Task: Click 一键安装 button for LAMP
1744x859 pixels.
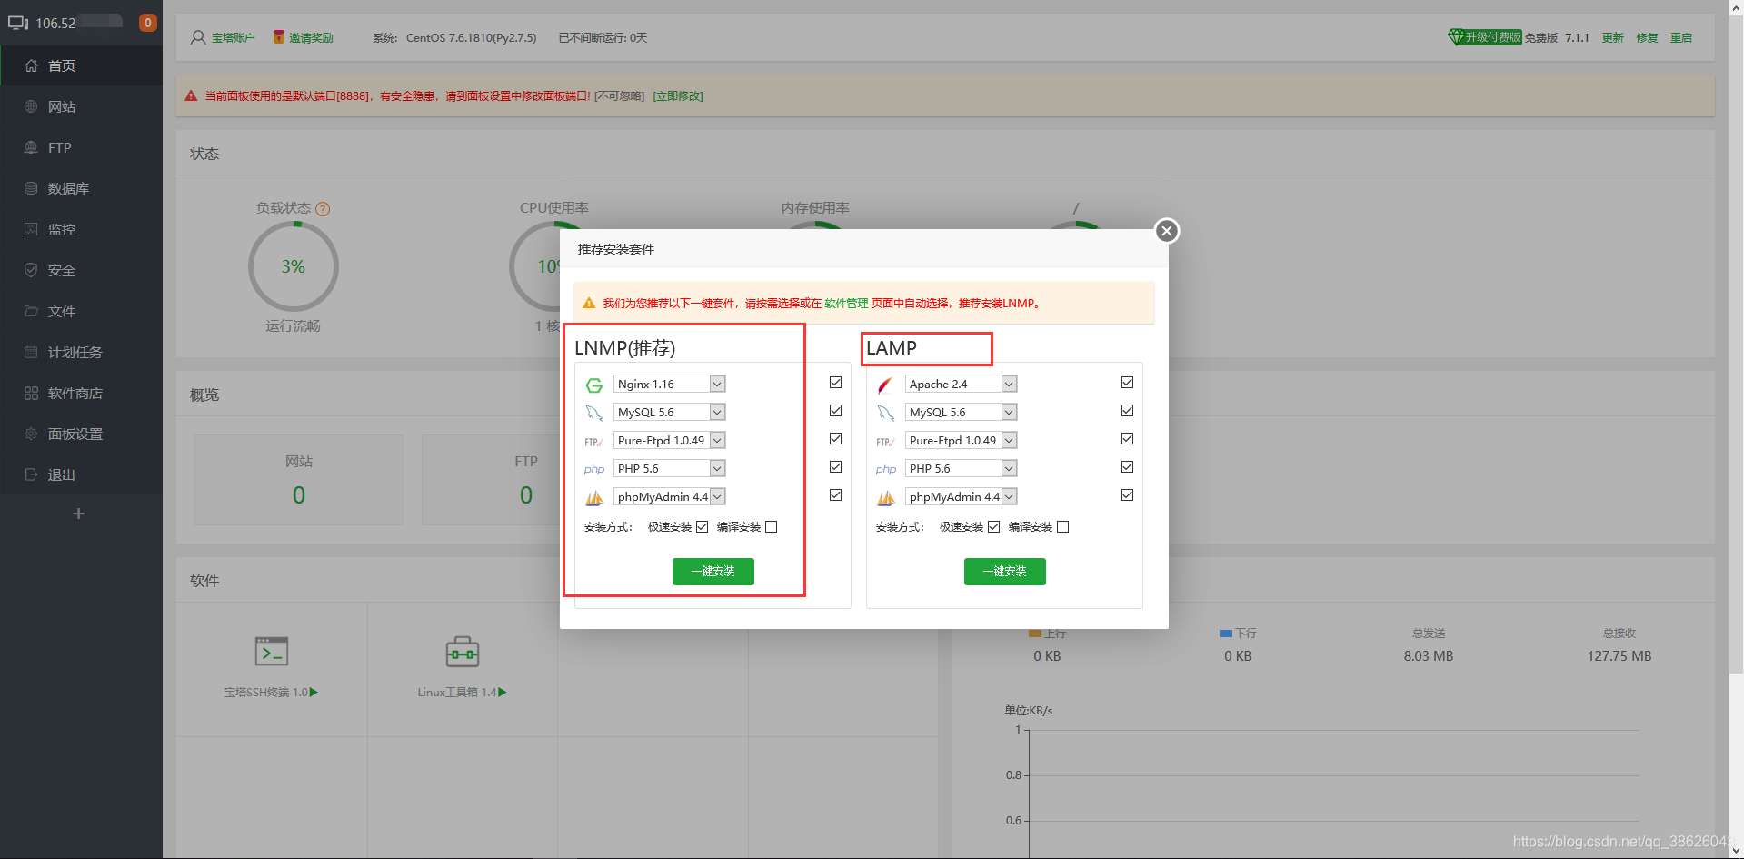Action: pos(1005,572)
